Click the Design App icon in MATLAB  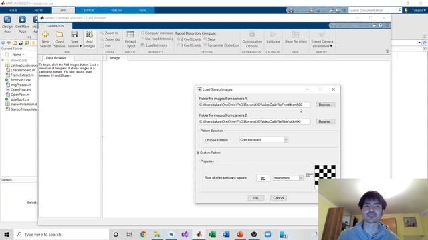(7, 19)
